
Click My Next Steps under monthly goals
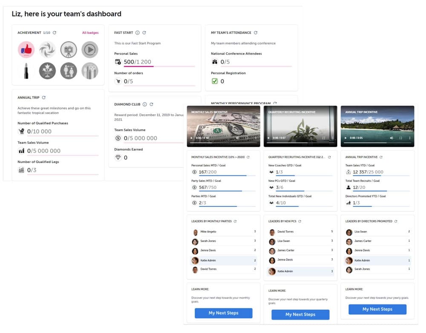point(223,313)
